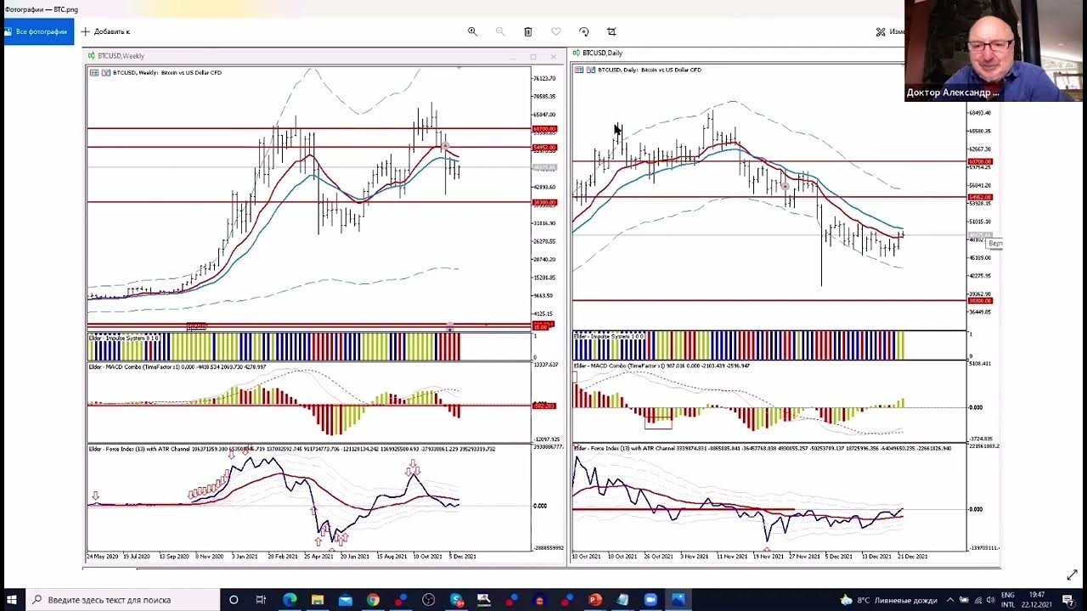Open the notification center icon
The width and height of the screenshot is (1087, 611).
[1067, 600]
